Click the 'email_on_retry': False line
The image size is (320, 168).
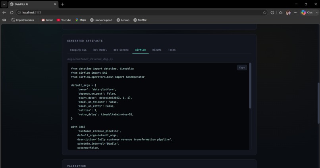click(x=96, y=106)
